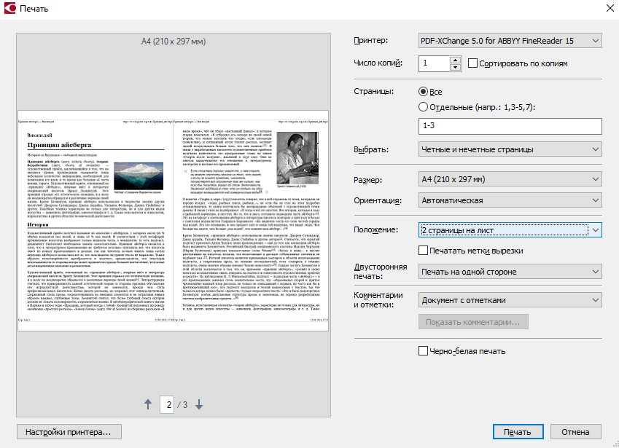Enable the Черно-белая печать checkbox
This screenshot has width=619, height=448.
pyautogui.click(x=424, y=351)
